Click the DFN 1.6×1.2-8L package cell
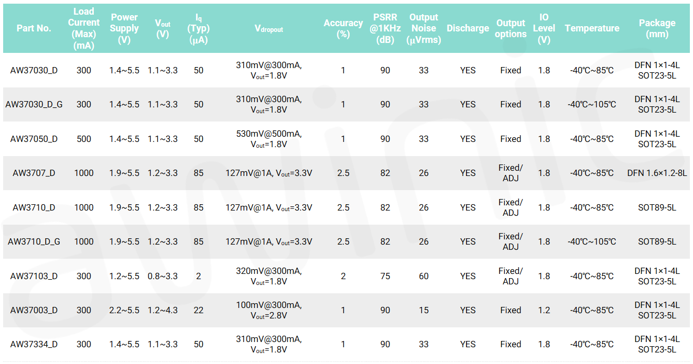693x364 pixels. [x=657, y=173]
